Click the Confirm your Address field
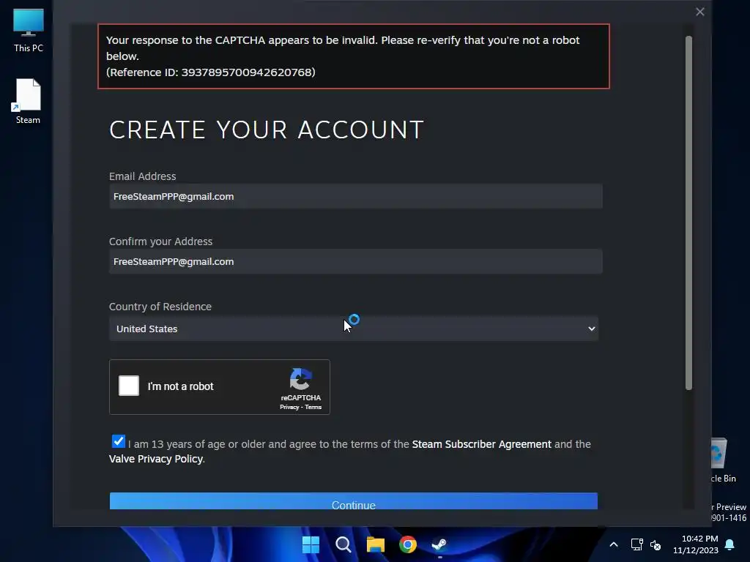The width and height of the screenshot is (750, 562). coord(355,261)
